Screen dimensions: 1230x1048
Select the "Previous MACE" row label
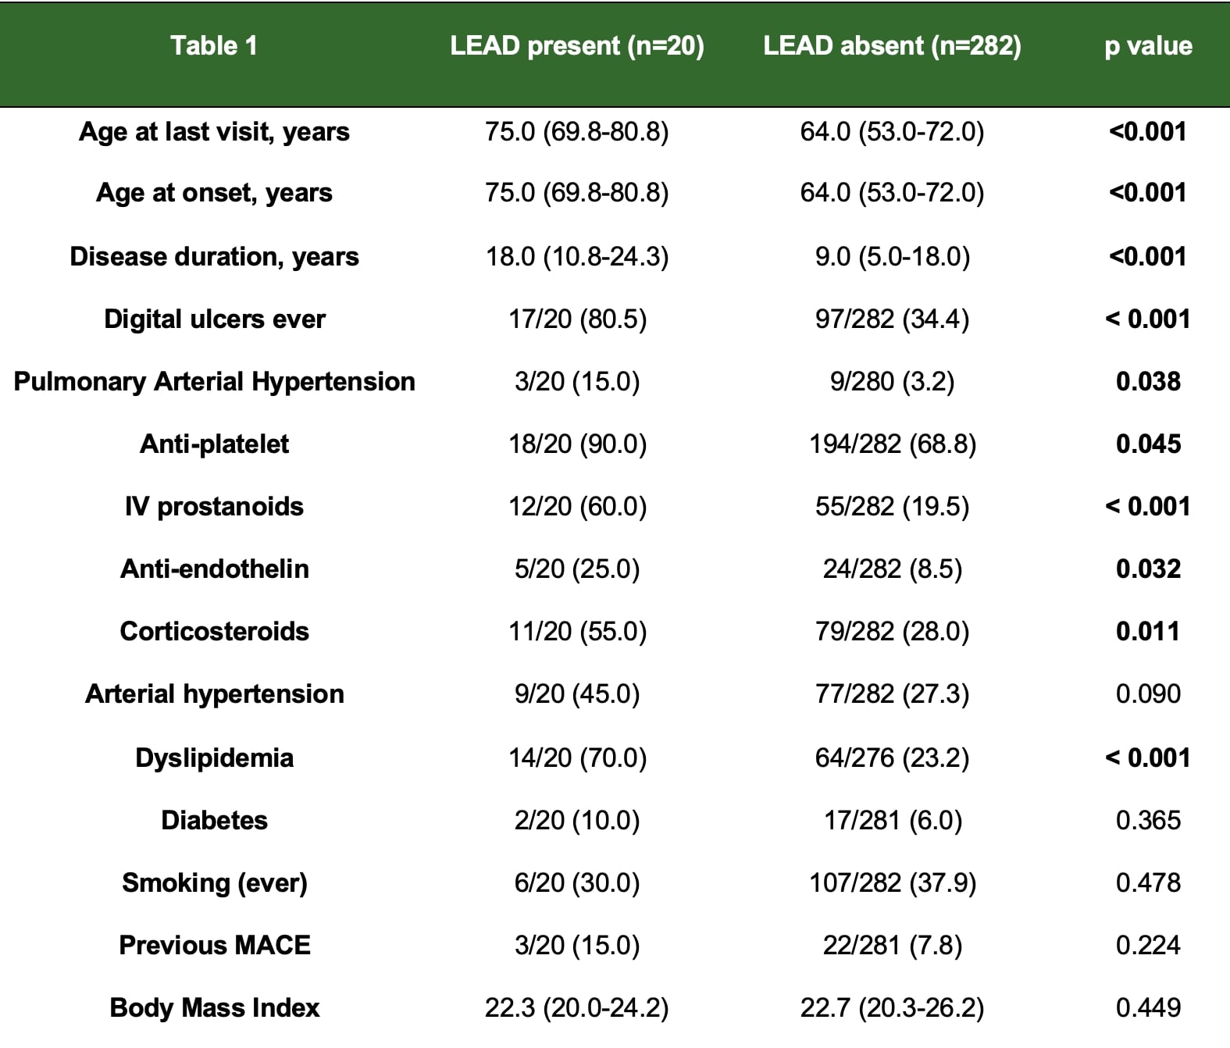(214, 946)
